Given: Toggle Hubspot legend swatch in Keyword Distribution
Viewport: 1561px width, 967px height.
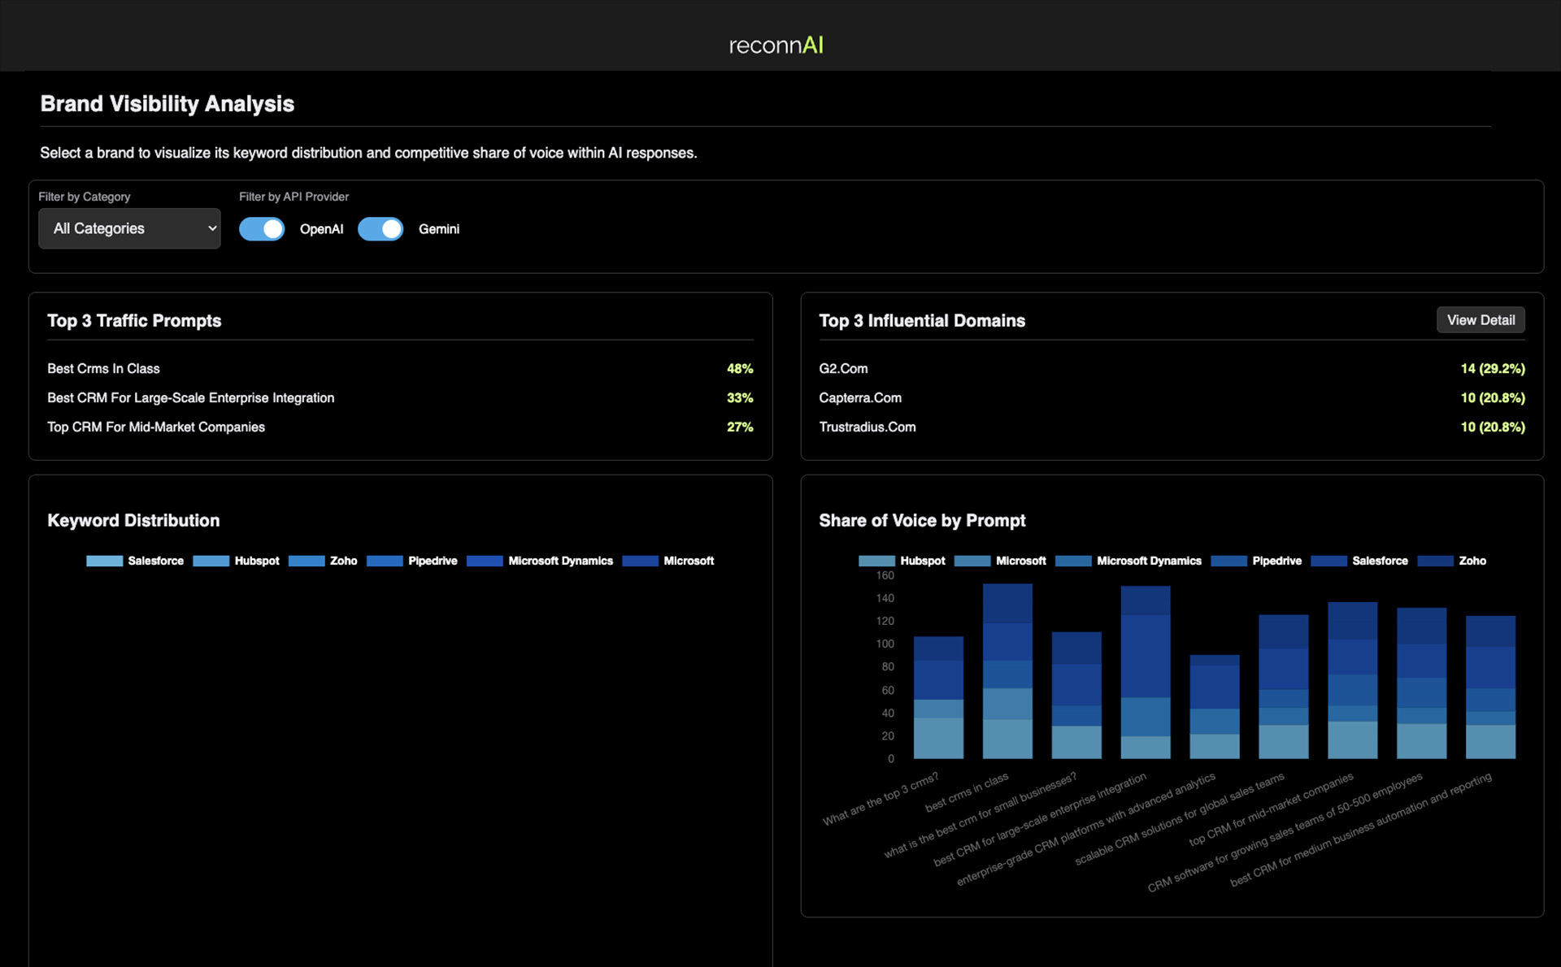Looking at the screenshot, I should coord(211,561).
